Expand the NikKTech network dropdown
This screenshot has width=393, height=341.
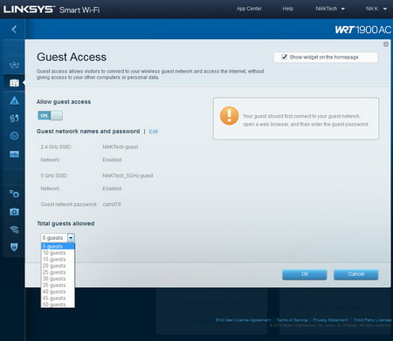pos(330,9)
